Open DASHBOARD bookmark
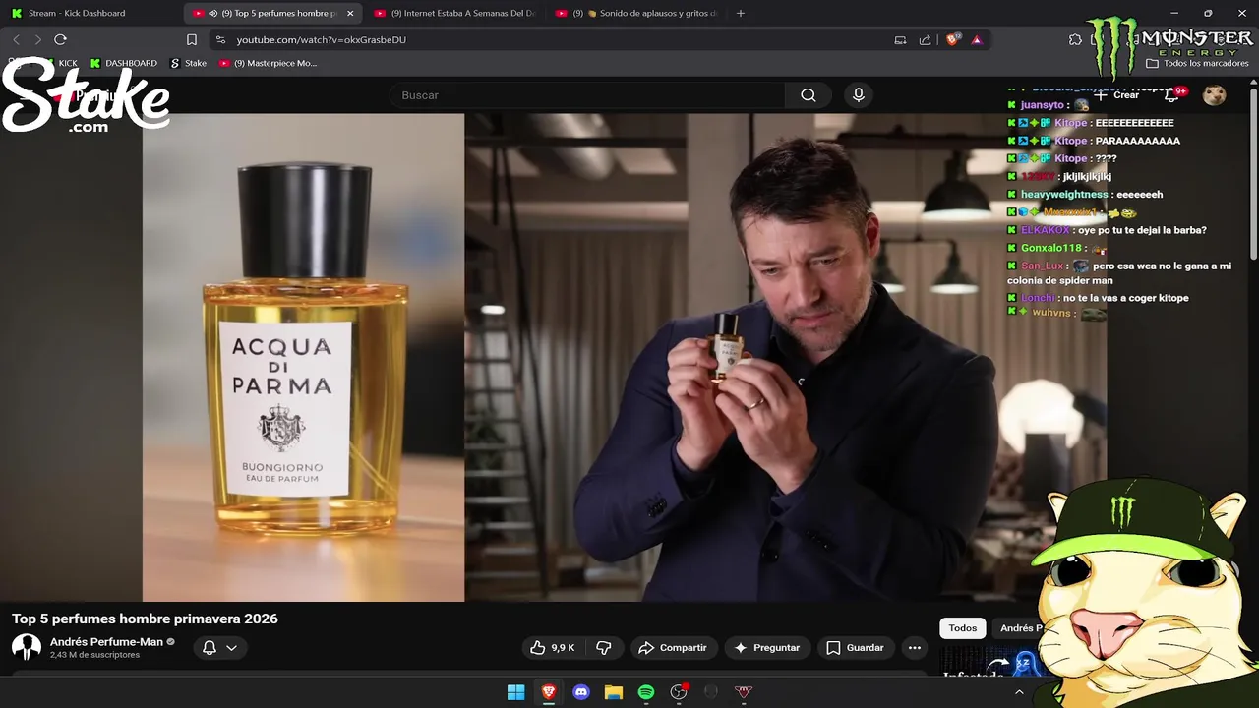 123,63
